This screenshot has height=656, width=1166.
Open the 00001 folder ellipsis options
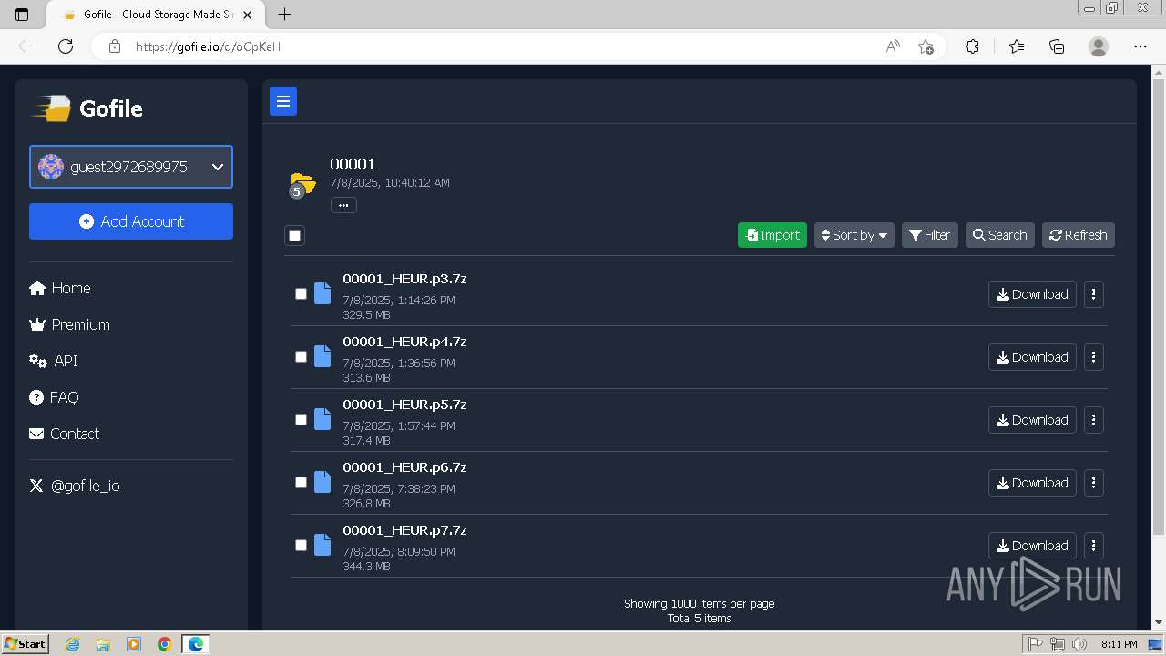click(343, 205)
